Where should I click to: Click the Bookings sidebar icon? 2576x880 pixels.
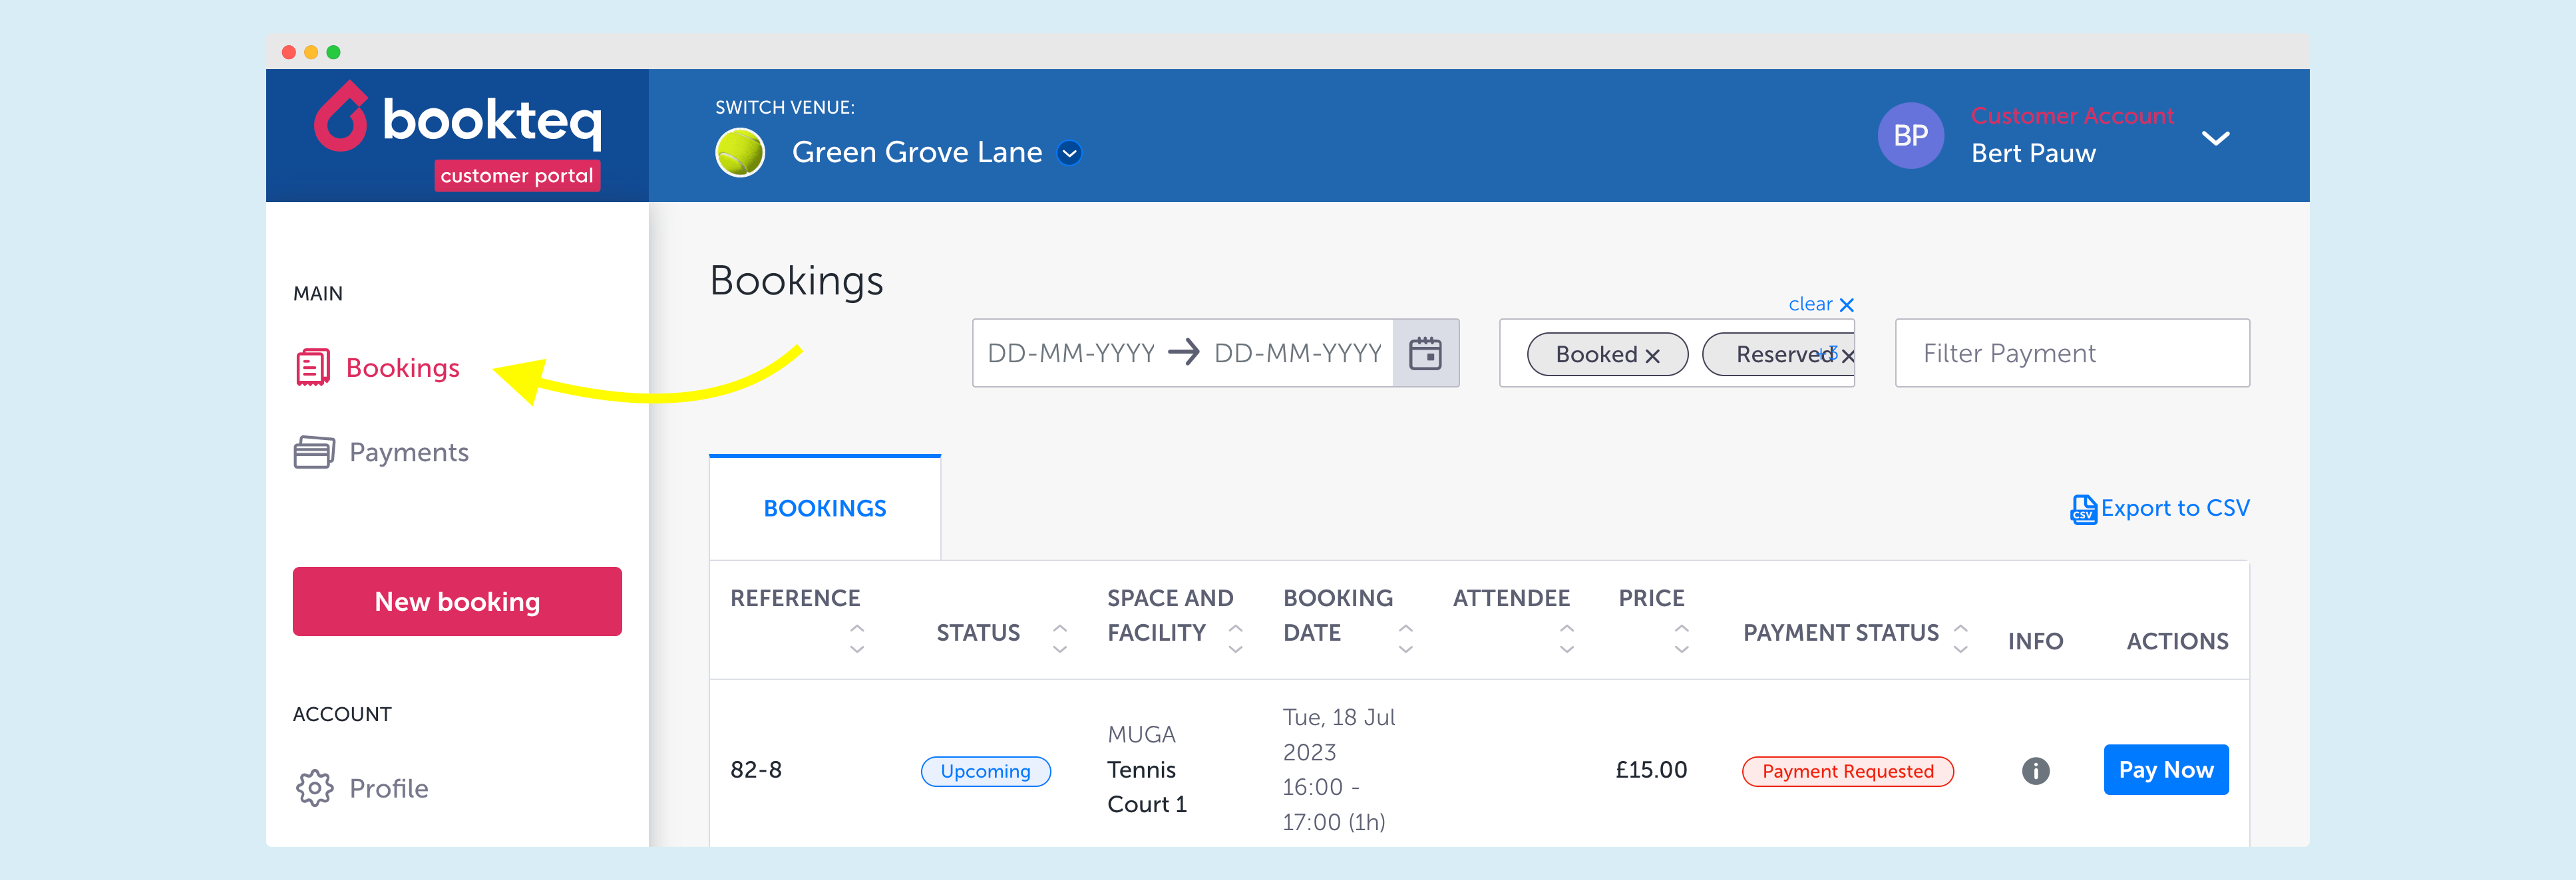(313, 368)
